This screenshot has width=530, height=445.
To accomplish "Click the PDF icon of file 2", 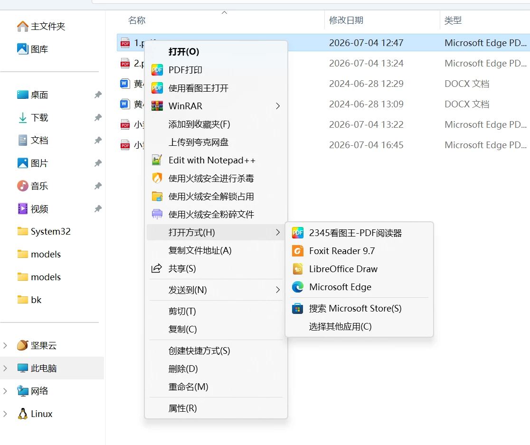I will pyautogui.click(x=125, y=63).
